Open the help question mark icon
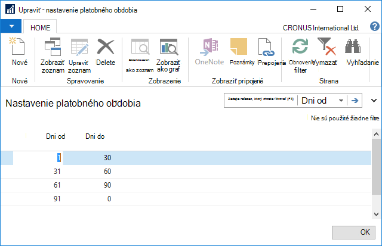Image resolution: width=382 pixels, height=246 pixels. coord(374,26)
